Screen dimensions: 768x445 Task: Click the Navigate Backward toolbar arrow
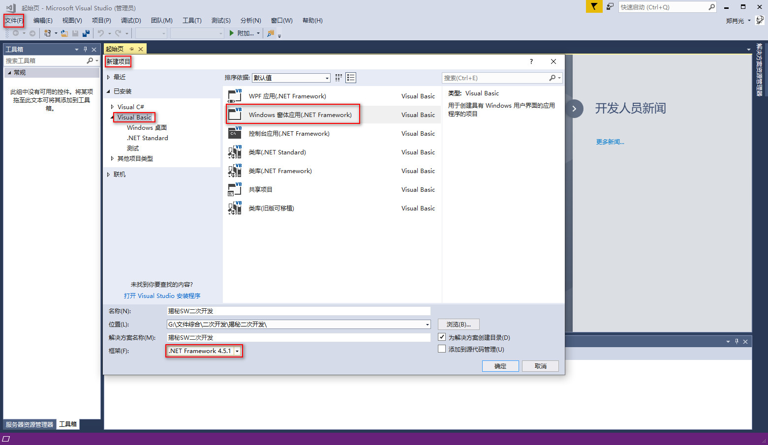pos(16,33)
